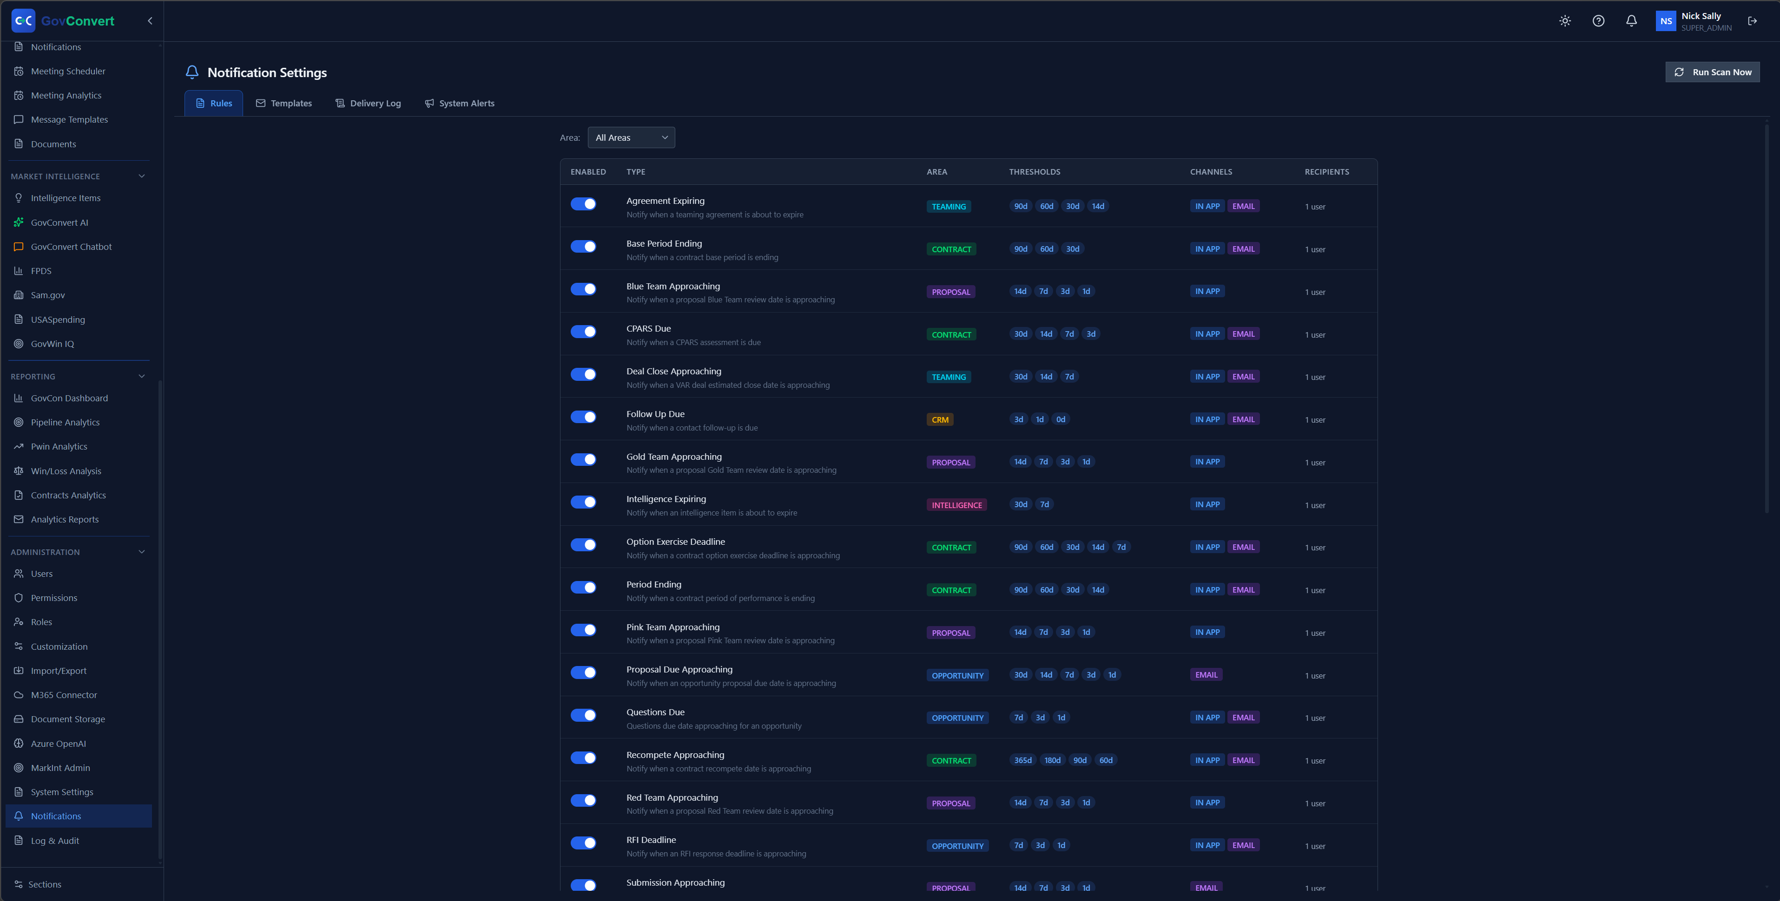This screenshot has height=901, width=1780.
Task: Open help via the question mark icon
Action: (x=1598, y=21)
